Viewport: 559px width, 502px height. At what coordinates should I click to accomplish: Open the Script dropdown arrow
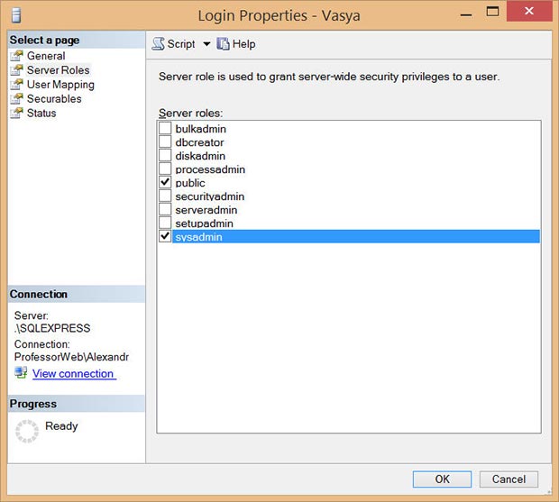pyautogui.click(x=206, y=44)
